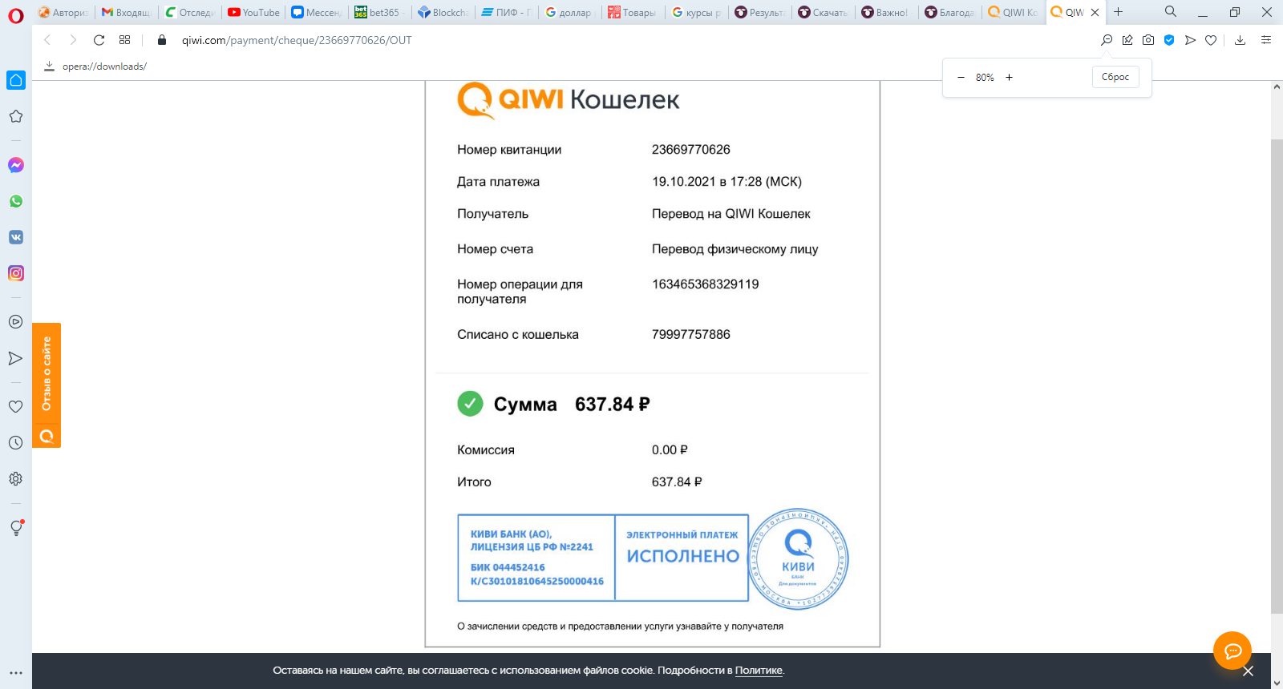
Task: Switch to the bet365 tab
Action: tap(378, 12)
